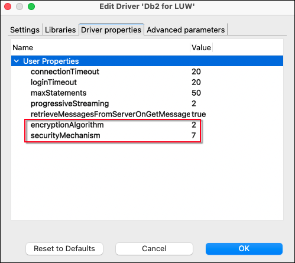Close the dialog with red button
Screen dimensions: 295x263
click(x=8, y=7)
